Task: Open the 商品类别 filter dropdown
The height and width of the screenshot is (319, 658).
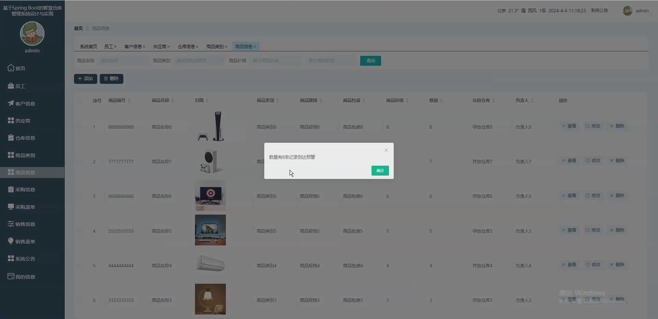Action: [199, 61]
